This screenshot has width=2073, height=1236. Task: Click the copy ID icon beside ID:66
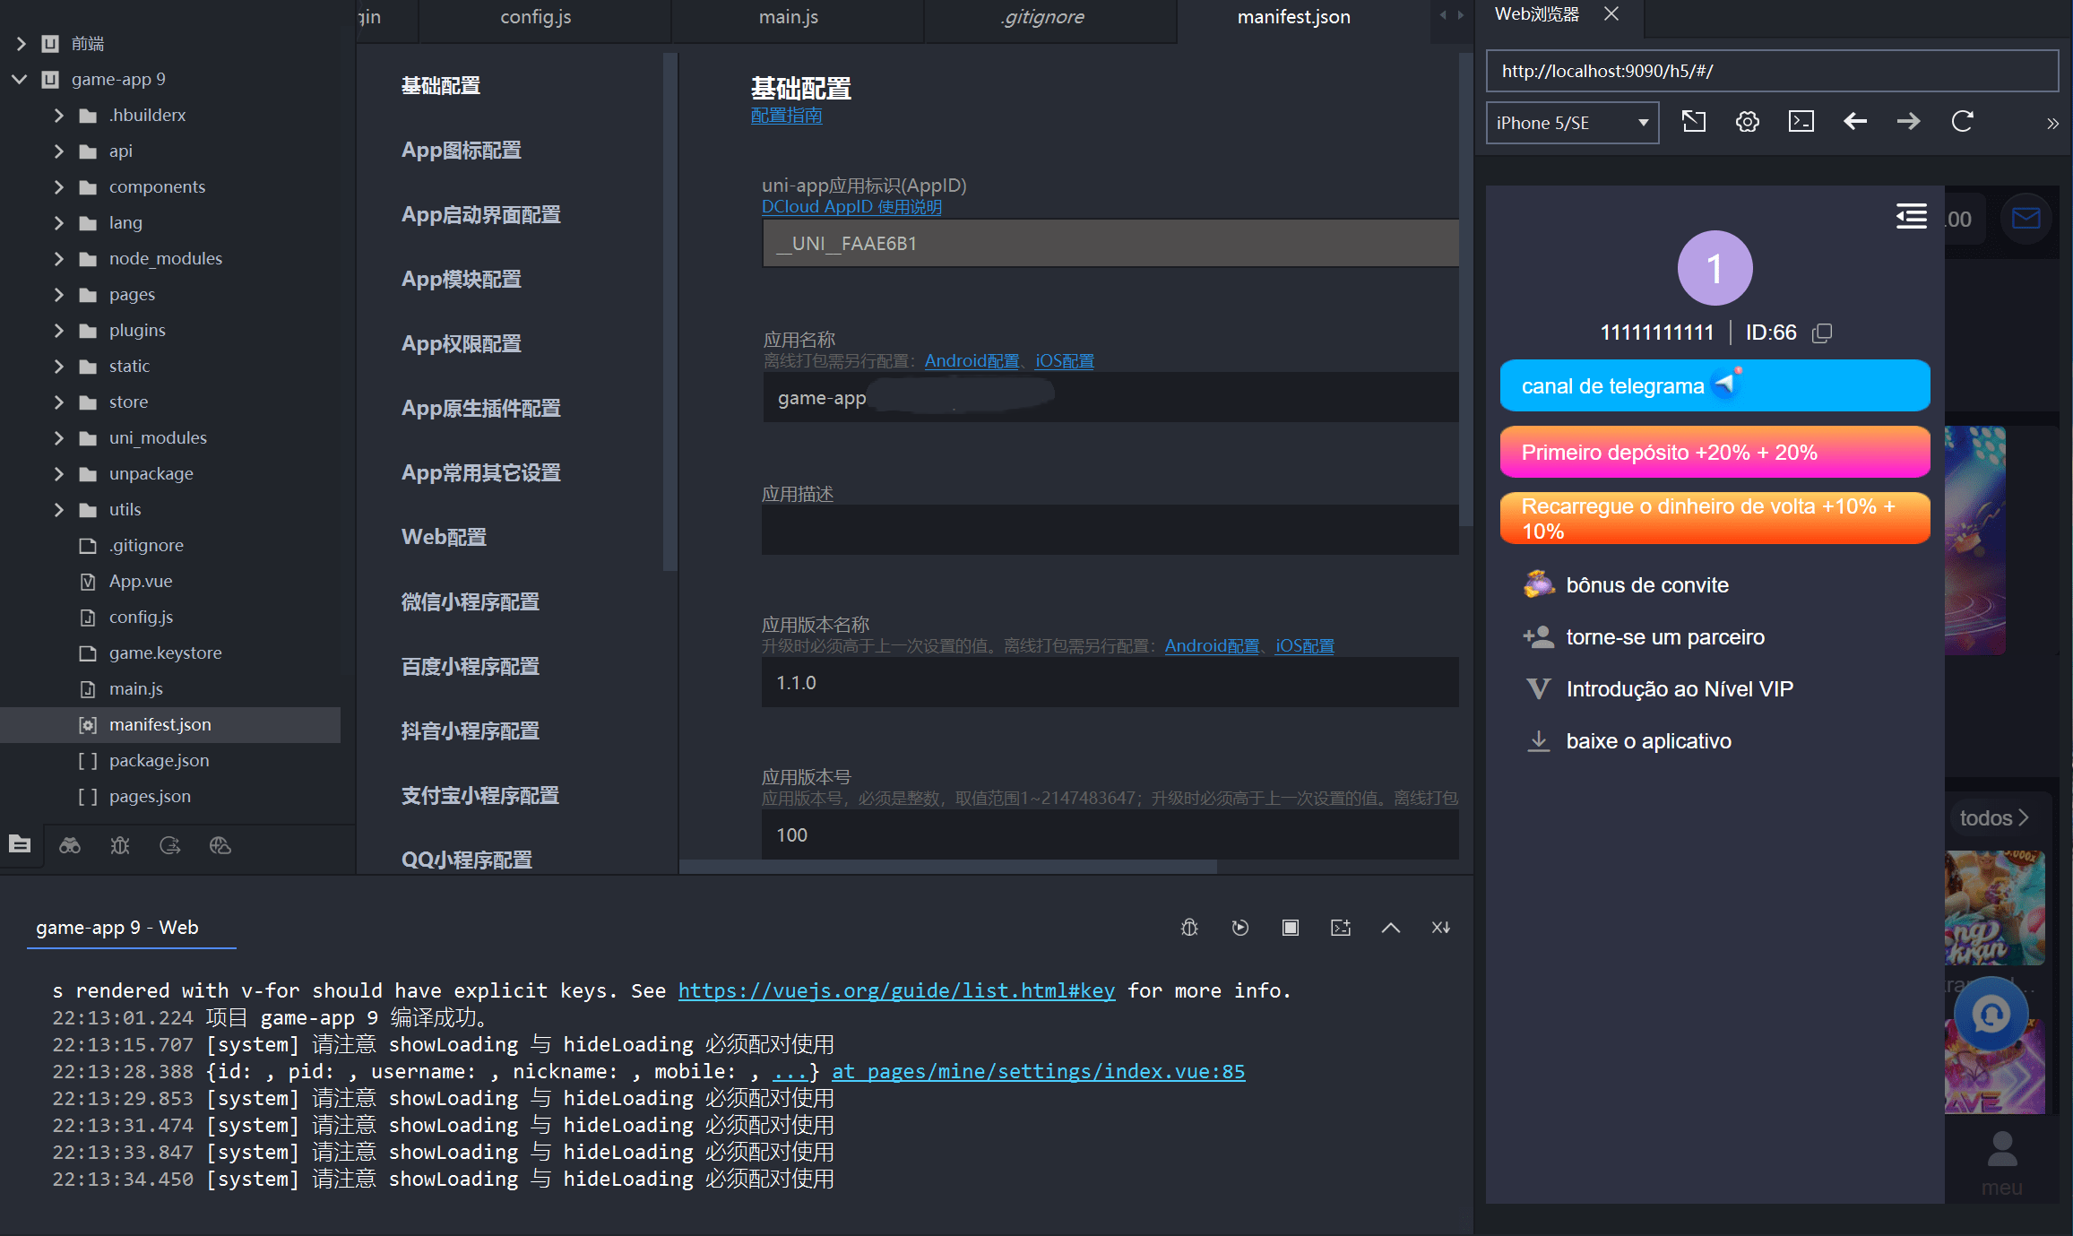point(1821,333)
